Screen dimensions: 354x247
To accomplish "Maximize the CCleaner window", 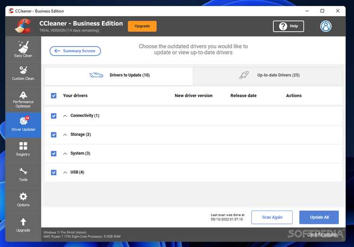I will pyautogui.click(x=322, y=11).
